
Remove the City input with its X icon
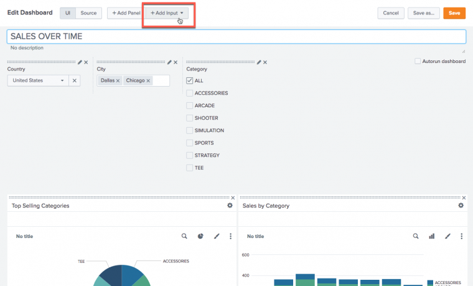(x=176, y=62)
